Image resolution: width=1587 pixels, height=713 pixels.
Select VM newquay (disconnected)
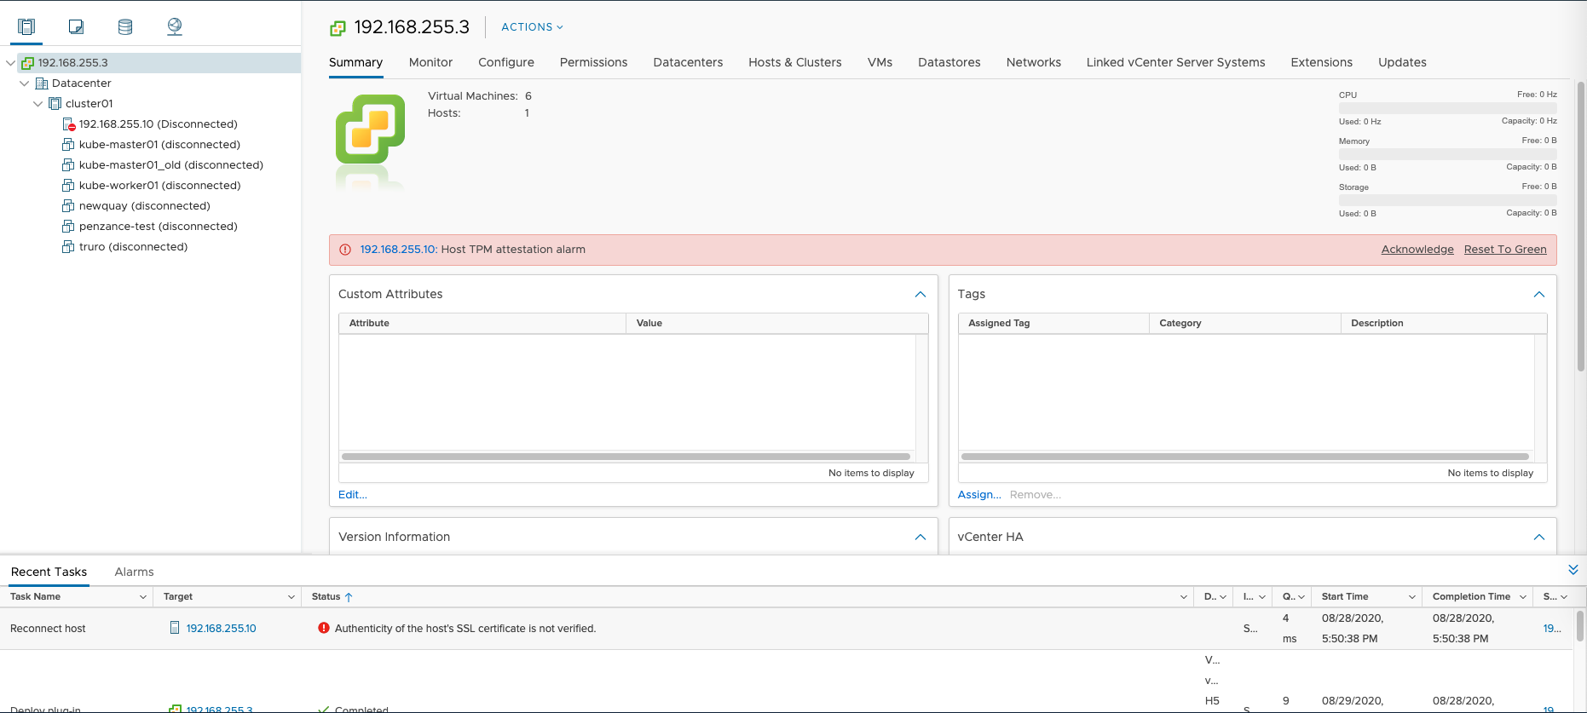tap(144, 205)
